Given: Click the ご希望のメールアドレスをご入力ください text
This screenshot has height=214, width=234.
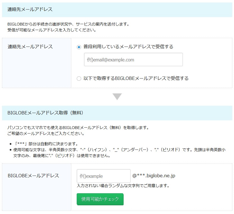Looking at the screenshot, I should (46, 134).
